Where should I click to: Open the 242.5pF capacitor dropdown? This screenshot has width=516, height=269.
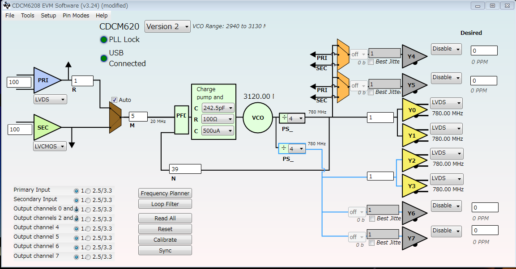click(218, 108)
